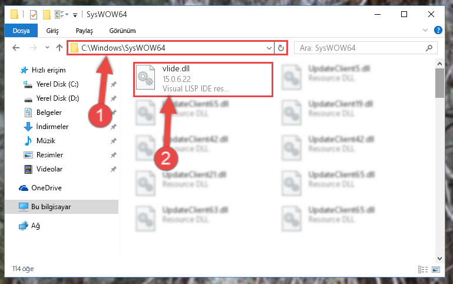Click the search magnifier icon in Ara box
The width and height of the screenshot is (453, 284).
pyautogui.click(x=429, y=48)
